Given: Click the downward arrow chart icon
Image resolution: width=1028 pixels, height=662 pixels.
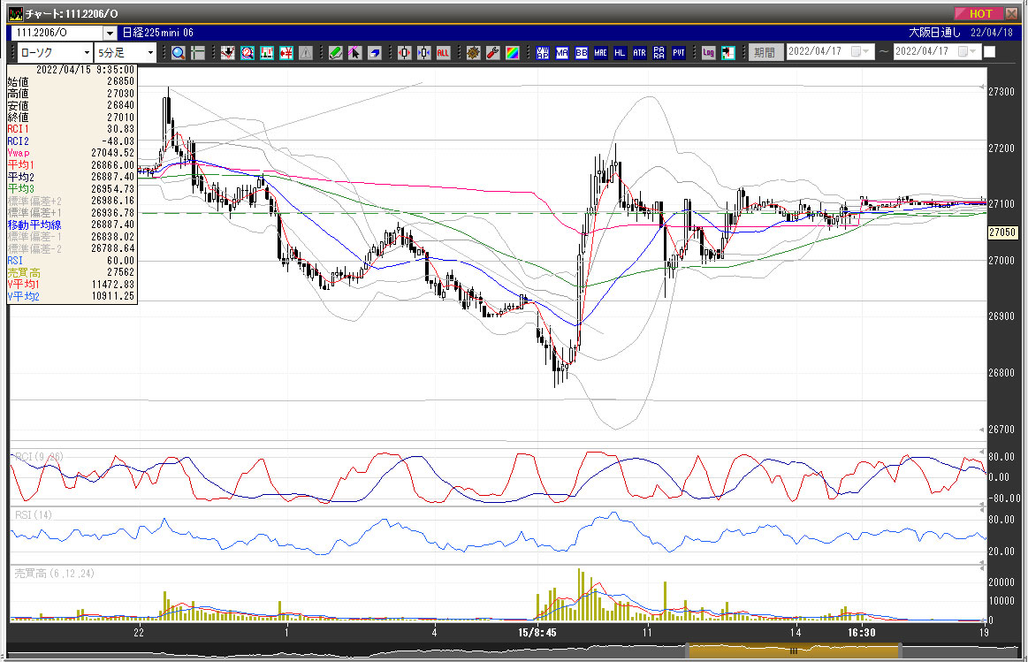Looking at the screenshot, I should tap(227, 53).
